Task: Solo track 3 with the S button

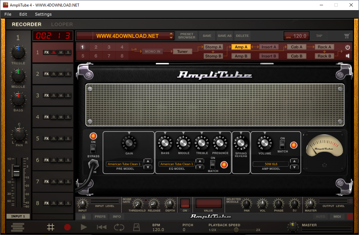Action: (68, 95)
